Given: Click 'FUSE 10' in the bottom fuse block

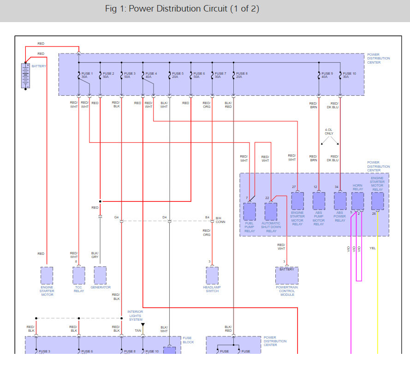Looking at the screenshot, I should click(152, 352).
